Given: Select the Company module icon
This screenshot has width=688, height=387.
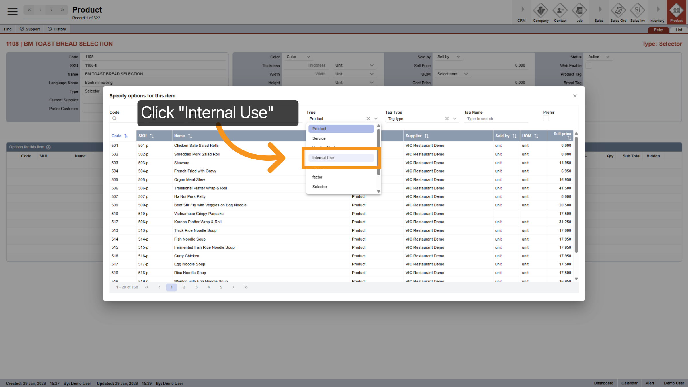Looking at the screenshot, I should tap(541, 12).
